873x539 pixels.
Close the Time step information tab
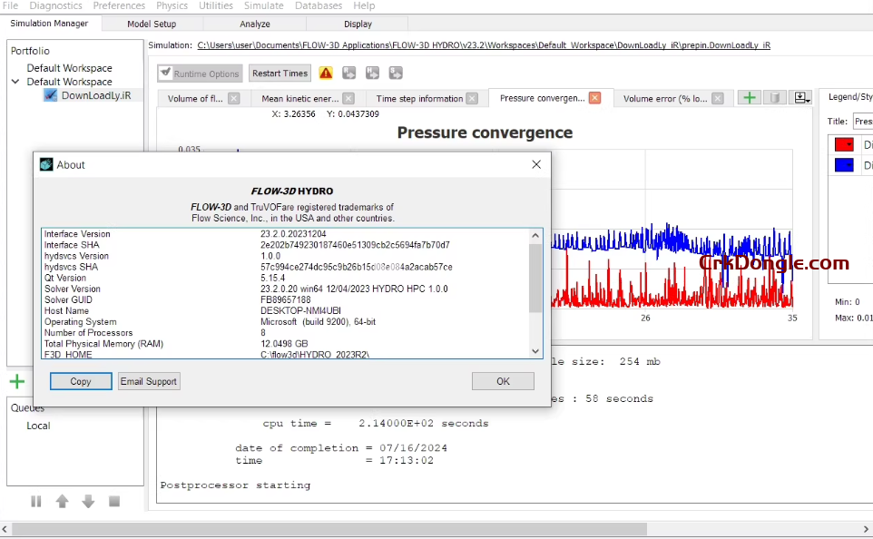[474, 98]
